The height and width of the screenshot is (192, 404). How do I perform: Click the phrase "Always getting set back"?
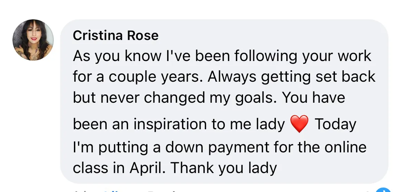click(x=291, y=77)
